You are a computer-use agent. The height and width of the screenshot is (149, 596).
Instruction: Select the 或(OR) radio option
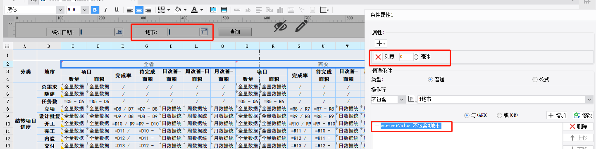coord(499,116)
